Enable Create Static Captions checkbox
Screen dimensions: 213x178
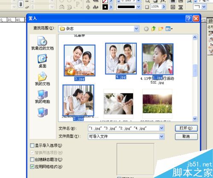tap(32, 160)
